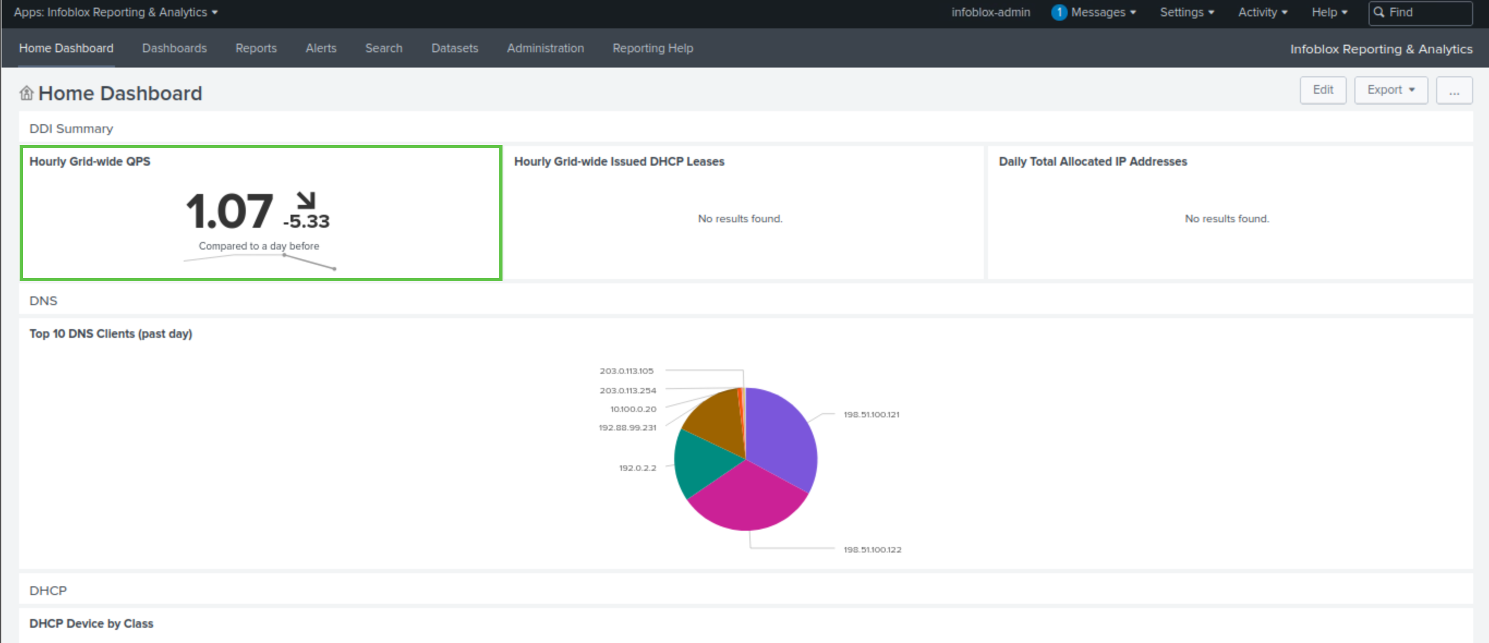Switch to the Dashboards tab

point(174,48)
